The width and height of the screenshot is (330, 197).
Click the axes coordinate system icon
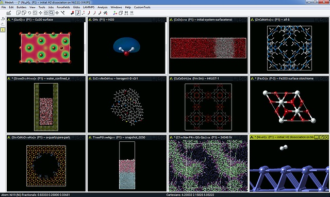[115, 13]
